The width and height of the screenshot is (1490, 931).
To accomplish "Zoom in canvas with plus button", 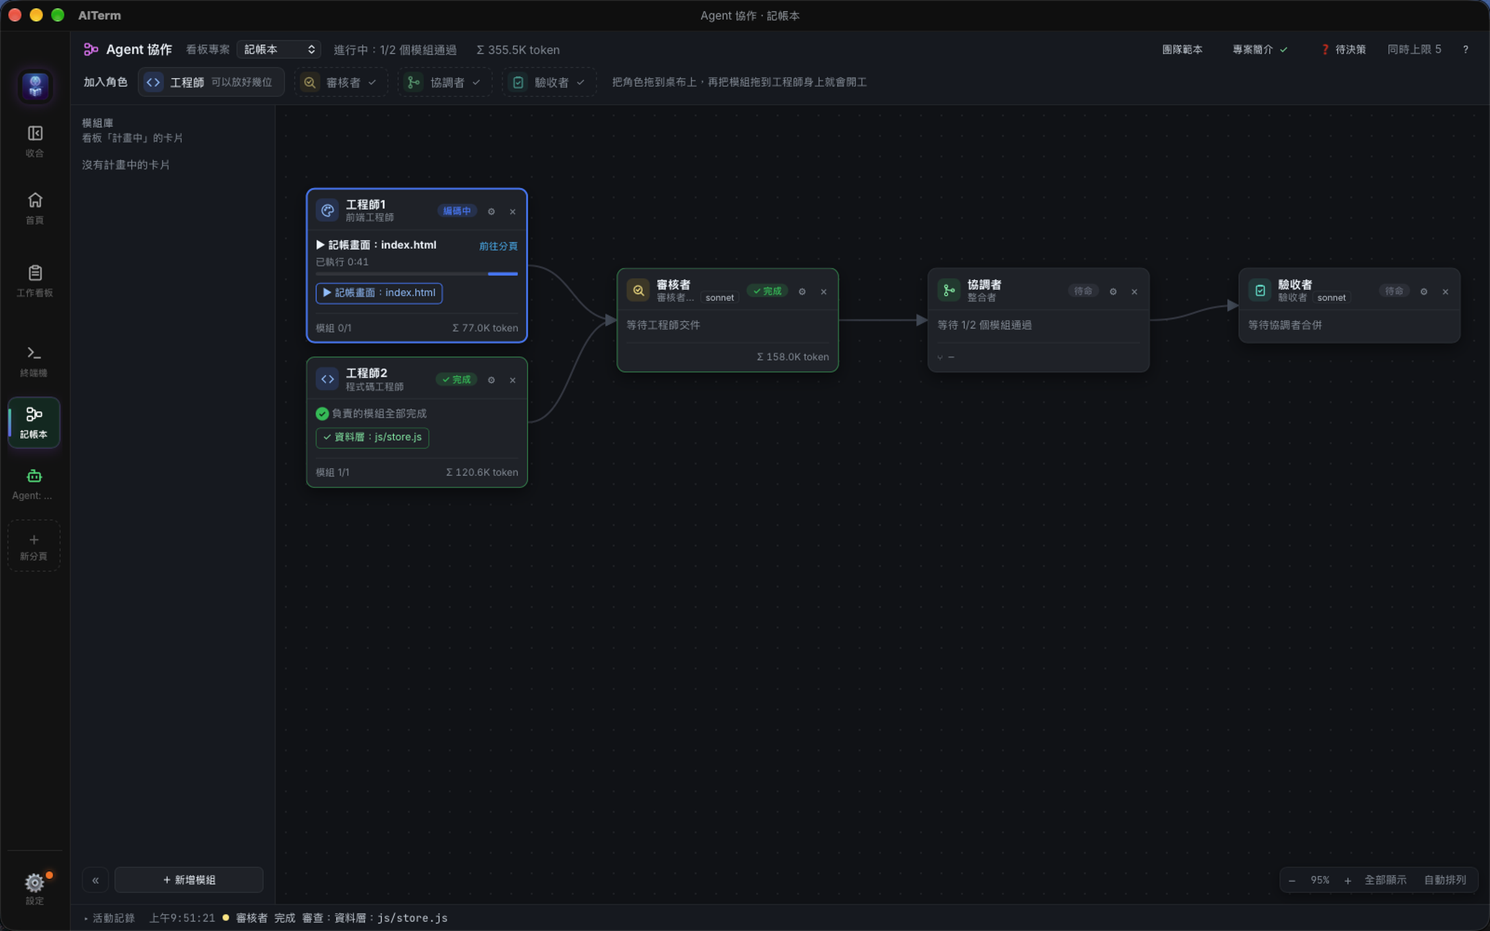I will pyautogui.click(x=1348, y=881).
